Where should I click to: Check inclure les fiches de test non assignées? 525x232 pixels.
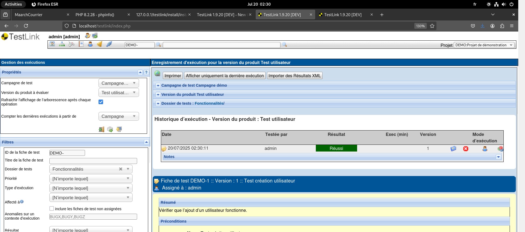tap(52, 209)
